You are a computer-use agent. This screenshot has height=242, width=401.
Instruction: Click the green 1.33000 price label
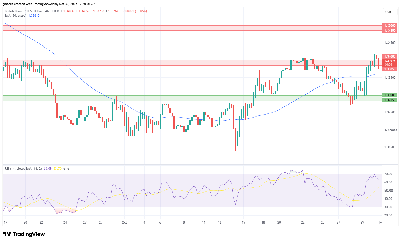tap(389, 95)
